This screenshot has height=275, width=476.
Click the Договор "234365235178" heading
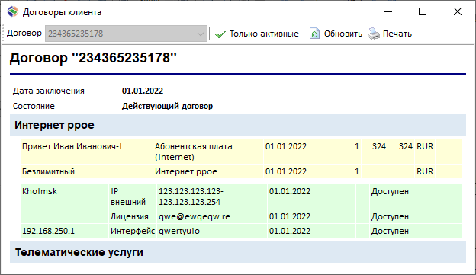point(93,58)
